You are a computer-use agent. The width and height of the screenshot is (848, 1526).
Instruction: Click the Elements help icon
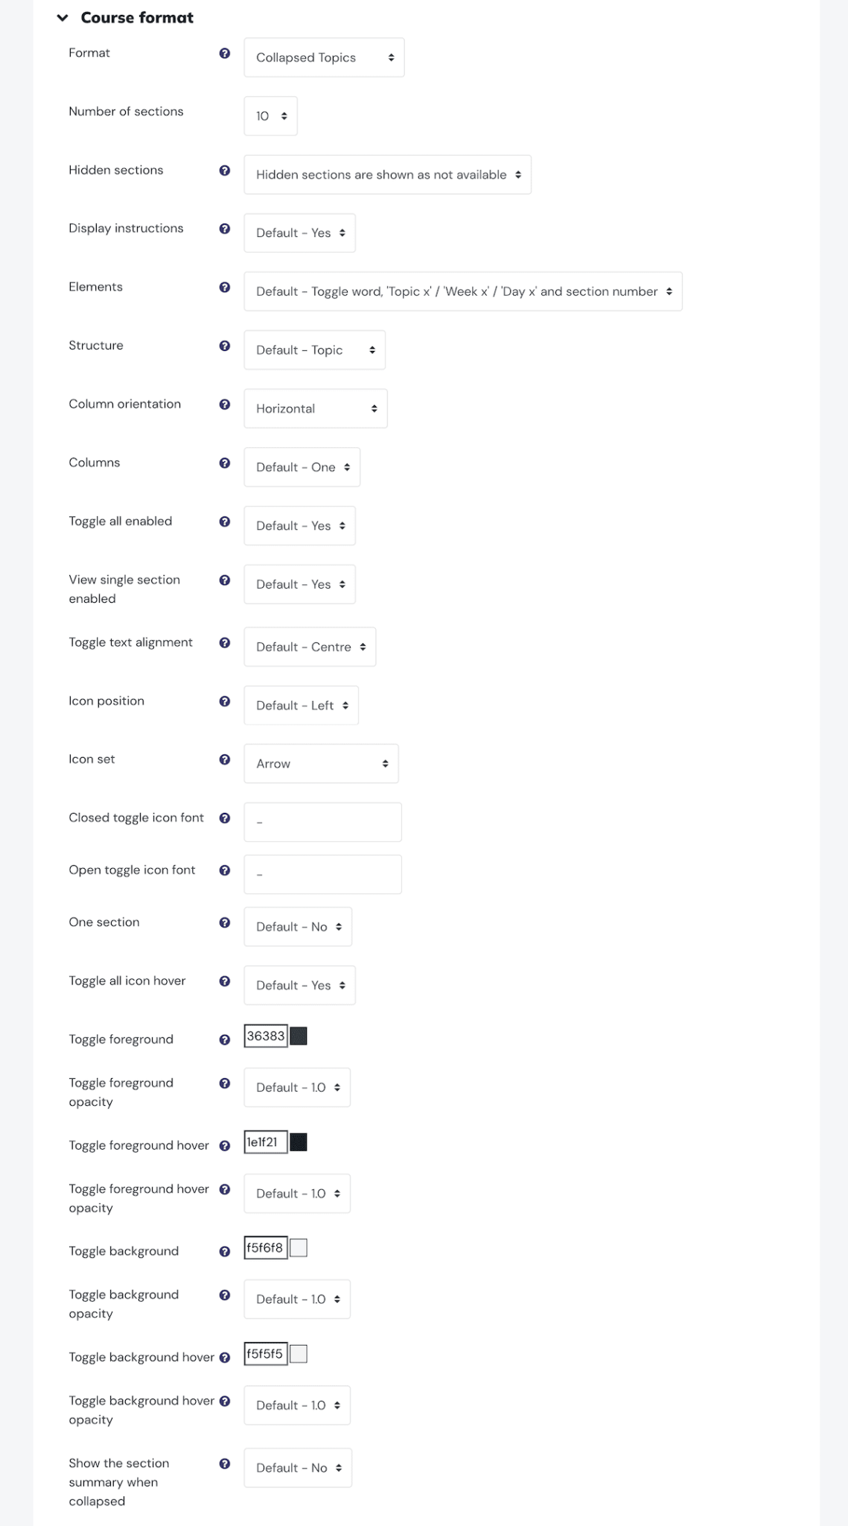[224, 288]
